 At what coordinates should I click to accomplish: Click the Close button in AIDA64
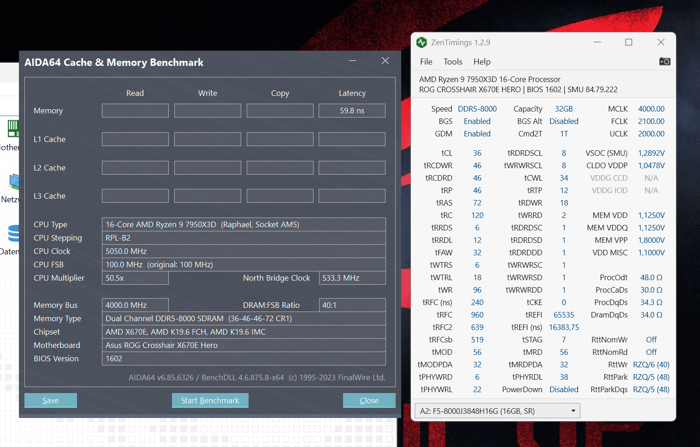[x=369, y=400]
